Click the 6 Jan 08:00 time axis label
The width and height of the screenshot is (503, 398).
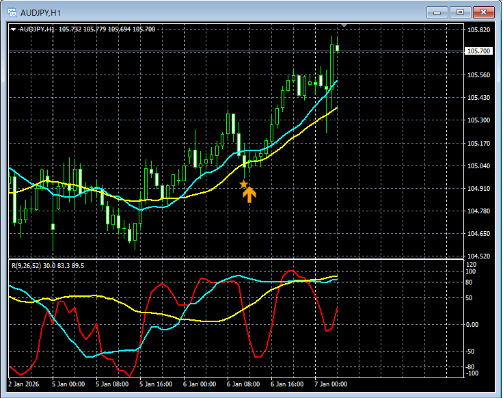[243, 384]
